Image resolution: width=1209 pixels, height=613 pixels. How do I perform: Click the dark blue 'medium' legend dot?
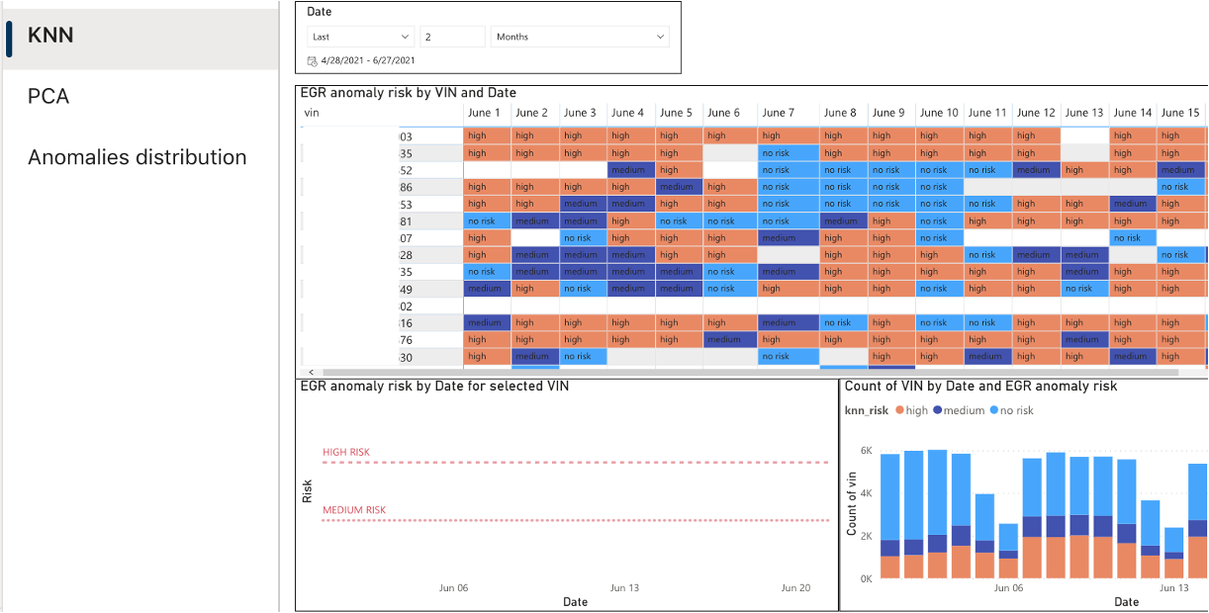tap(936, 410)
